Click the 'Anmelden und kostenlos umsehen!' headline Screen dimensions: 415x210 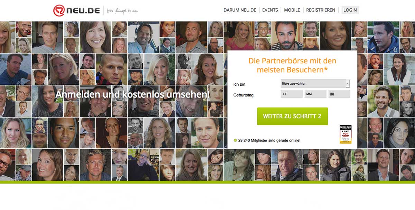pyautogui.click(x=133, y=94)
